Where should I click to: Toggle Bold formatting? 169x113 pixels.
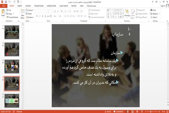(37, 16)
